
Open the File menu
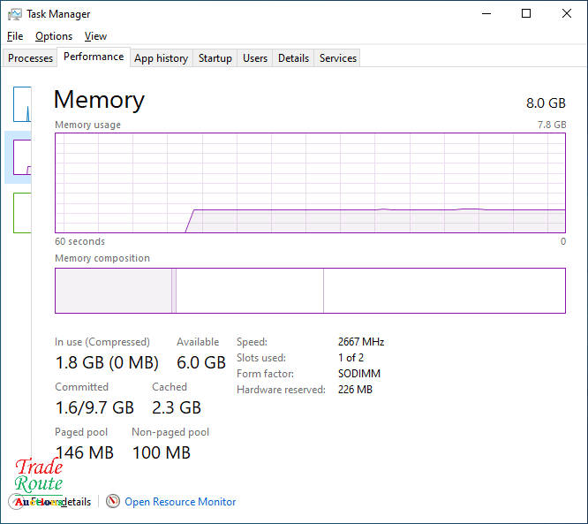coord(15,36)
